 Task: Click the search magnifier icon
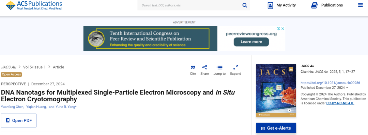pos(245,5)
